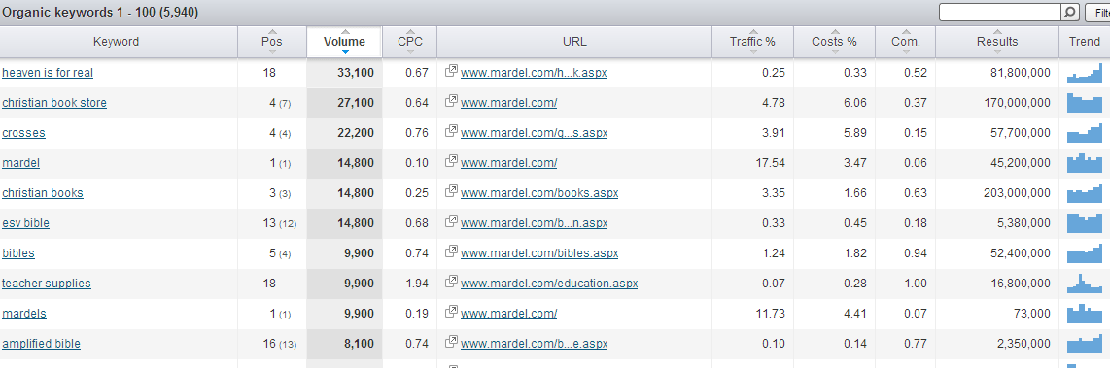Open the 'amplified bible' keyword link
The height and width of the screenshot is (368, 1110).
tap(41, 343)
